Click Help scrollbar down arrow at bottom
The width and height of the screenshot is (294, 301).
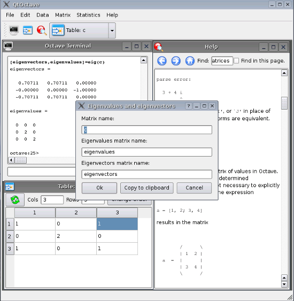point(284,284)
